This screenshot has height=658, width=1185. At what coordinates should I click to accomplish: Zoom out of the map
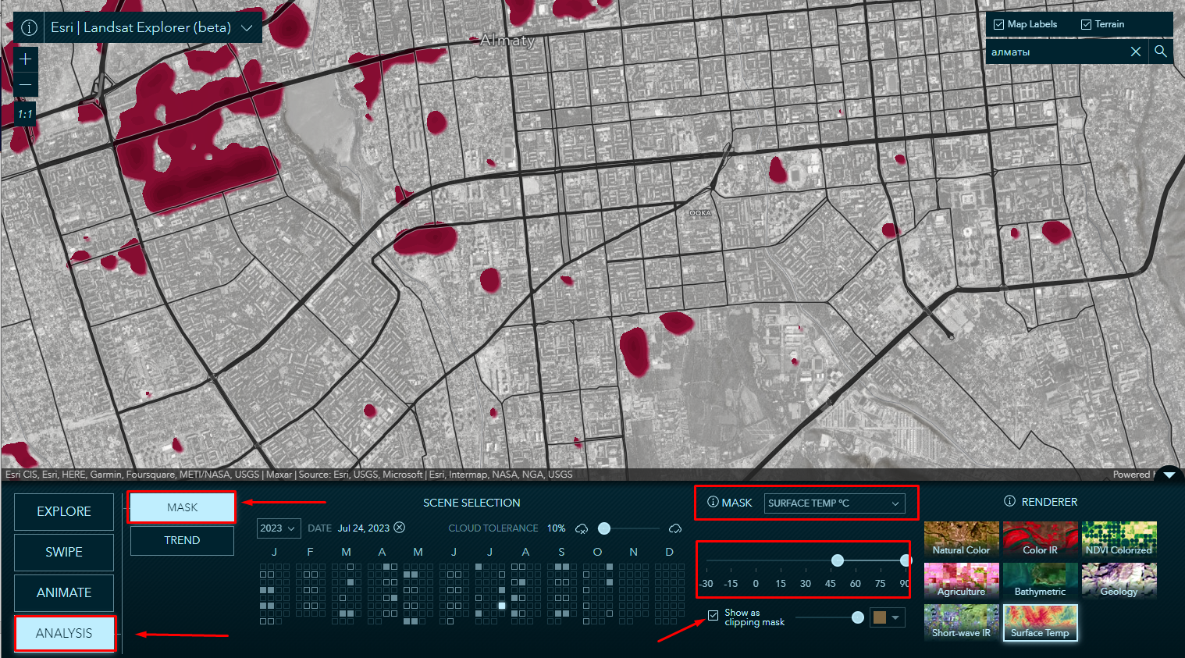click(26, 84)
